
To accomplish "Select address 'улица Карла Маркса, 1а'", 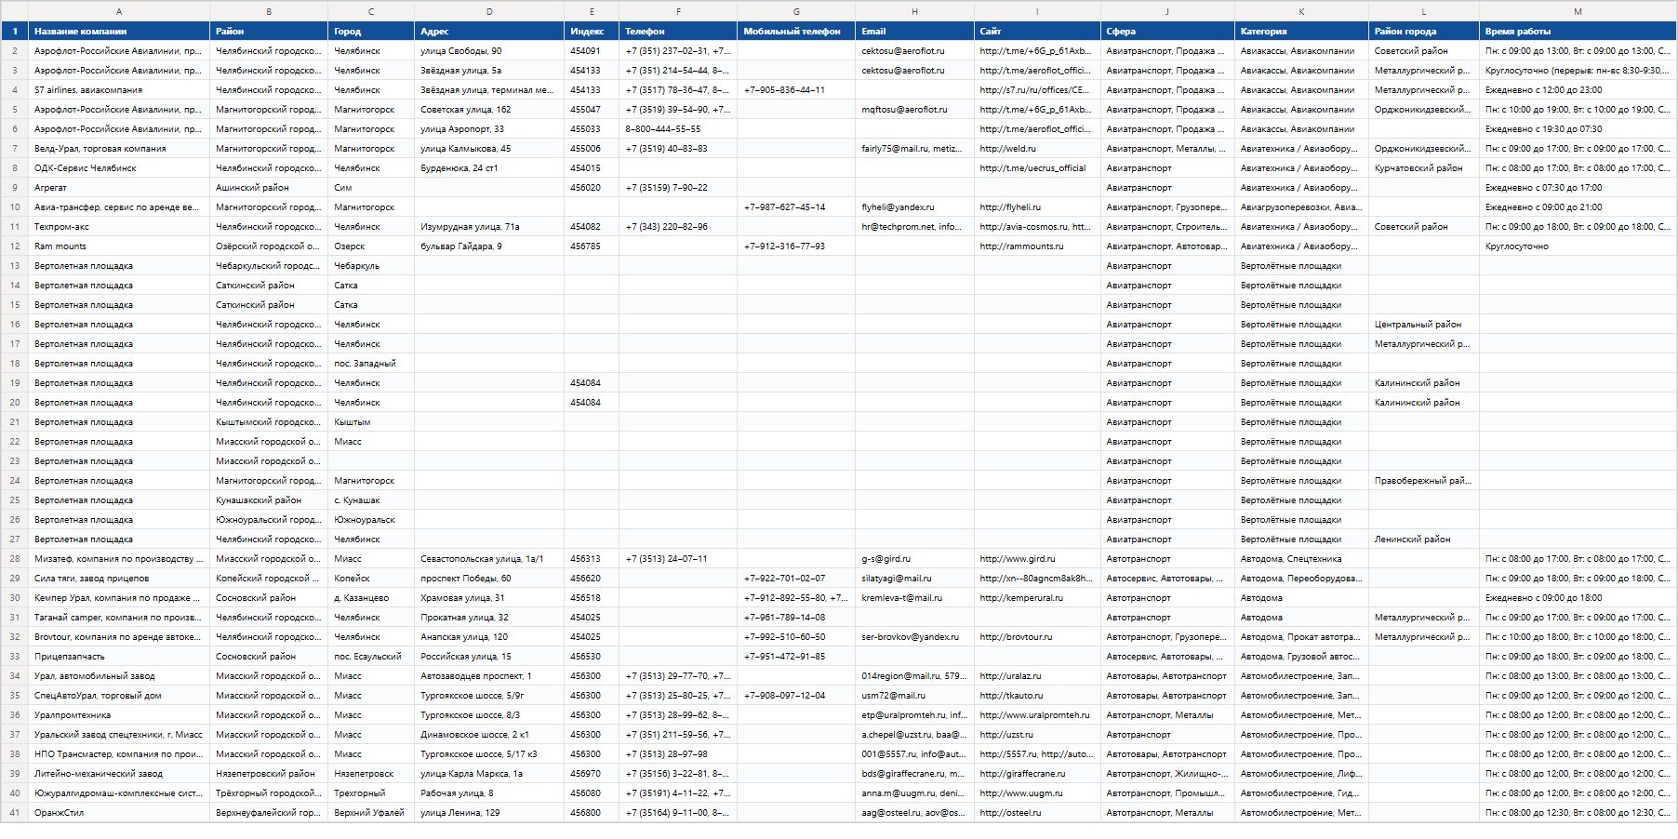I will tap(489, 773).
